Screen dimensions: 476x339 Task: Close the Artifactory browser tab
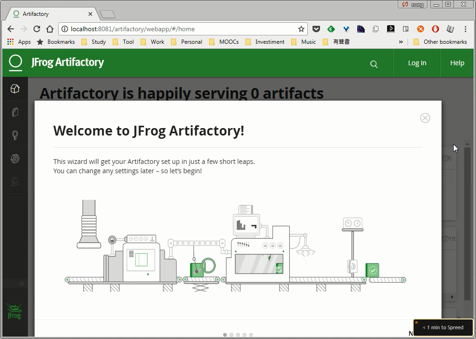[90, 14]
